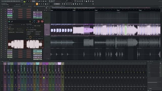Adjust pan knob on Master mixer track
Viewport: 162px width, 91px height.
coord(5,74)
